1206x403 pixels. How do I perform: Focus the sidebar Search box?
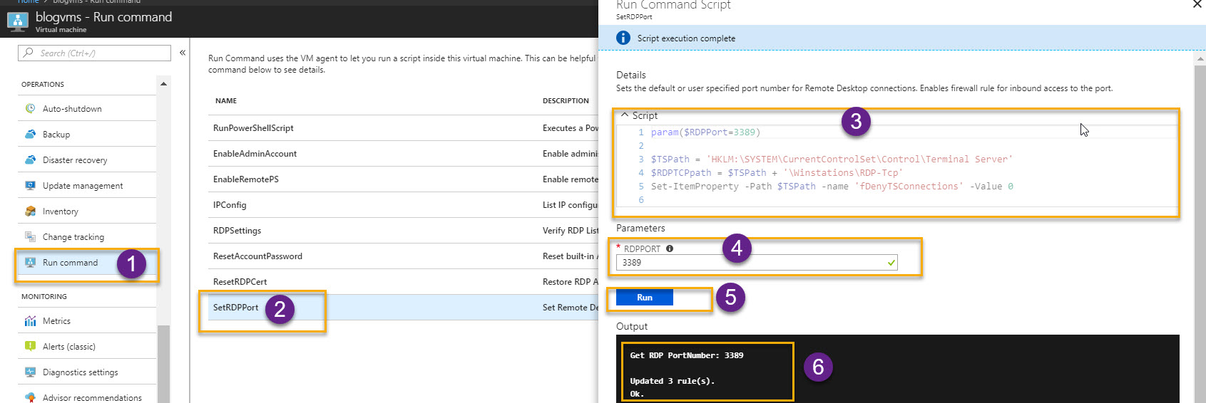click(x=100, y=53)
